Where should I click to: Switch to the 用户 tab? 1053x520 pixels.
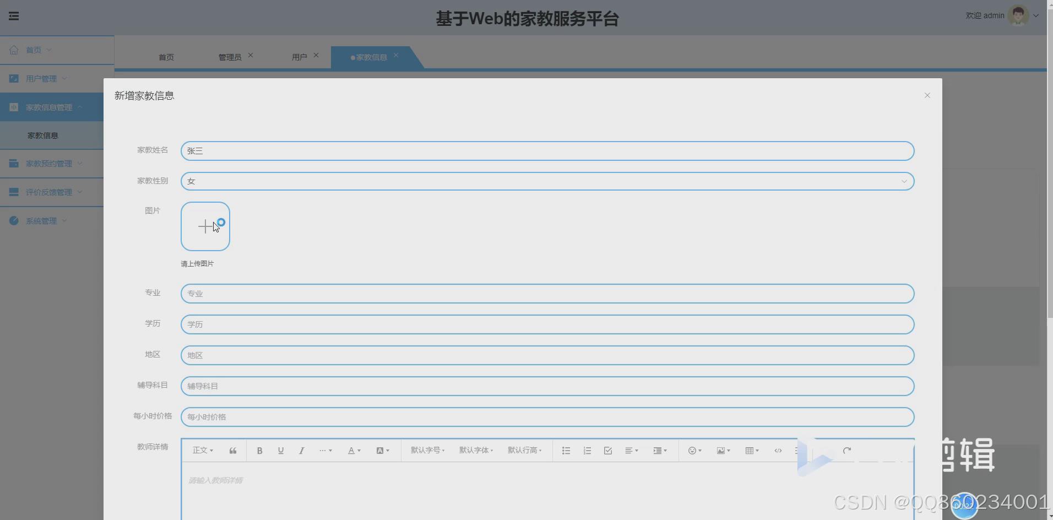coord(299,57)
